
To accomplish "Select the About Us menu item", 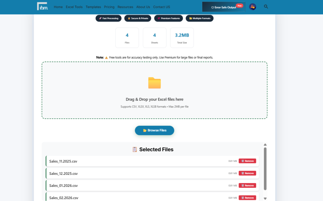I will point(143,7).
